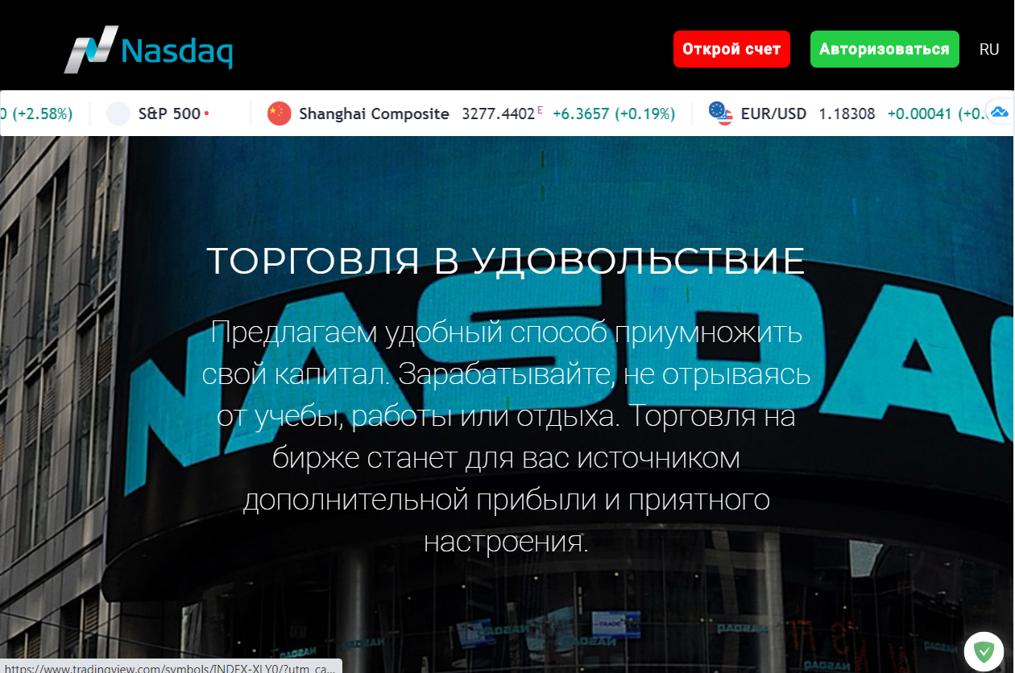Click the red Открой счет button

731,49
